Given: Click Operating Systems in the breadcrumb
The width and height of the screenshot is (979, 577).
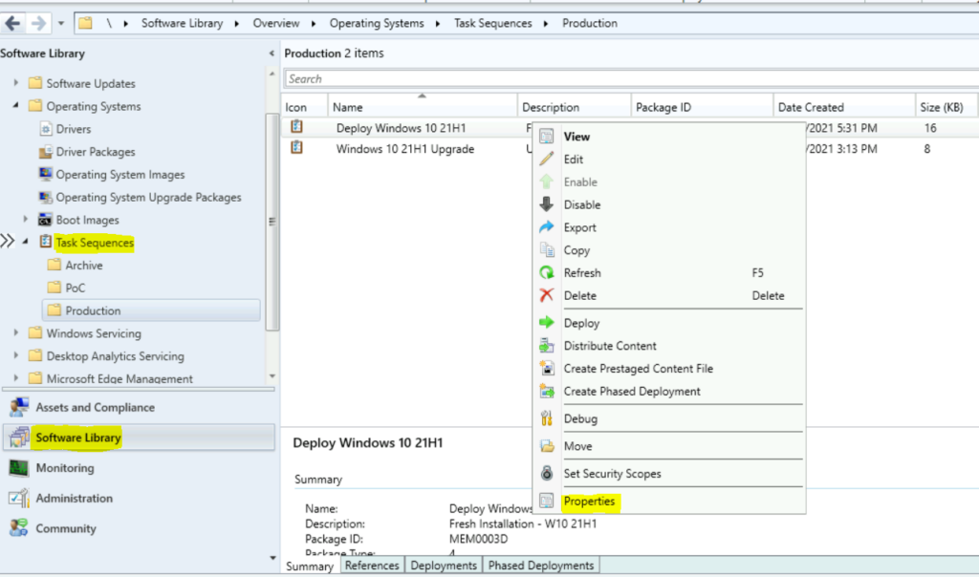Looking at the screenshot, I should (377, 23).
